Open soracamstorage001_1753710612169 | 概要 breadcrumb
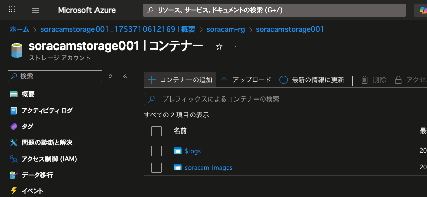This screenshot has width=427, height=197. click(x=118, y=29)
